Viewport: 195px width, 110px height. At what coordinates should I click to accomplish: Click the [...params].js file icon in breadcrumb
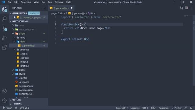coord(69,13)
